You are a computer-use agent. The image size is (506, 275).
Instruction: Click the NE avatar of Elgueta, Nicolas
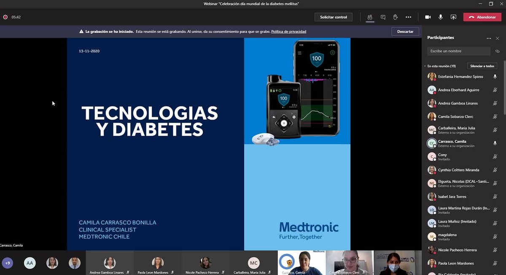coord(432,183)
